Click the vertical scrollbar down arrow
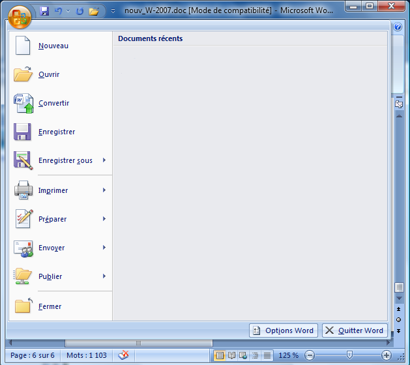 (399, 298)
